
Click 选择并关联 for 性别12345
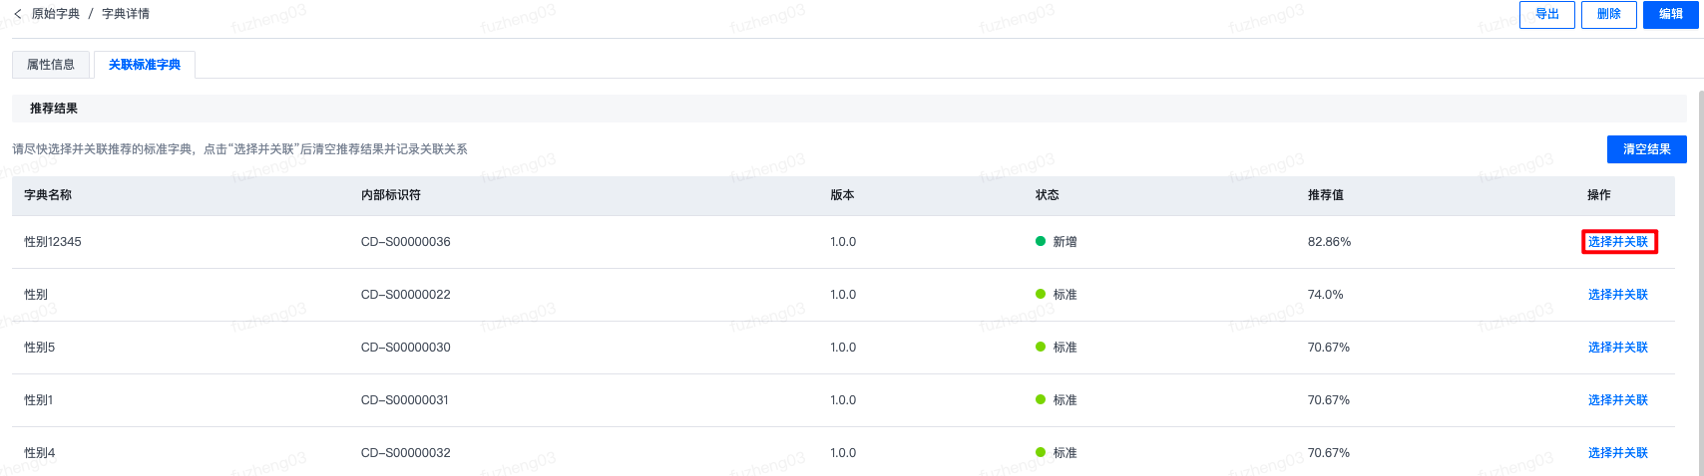click(x=1618, y=242)
